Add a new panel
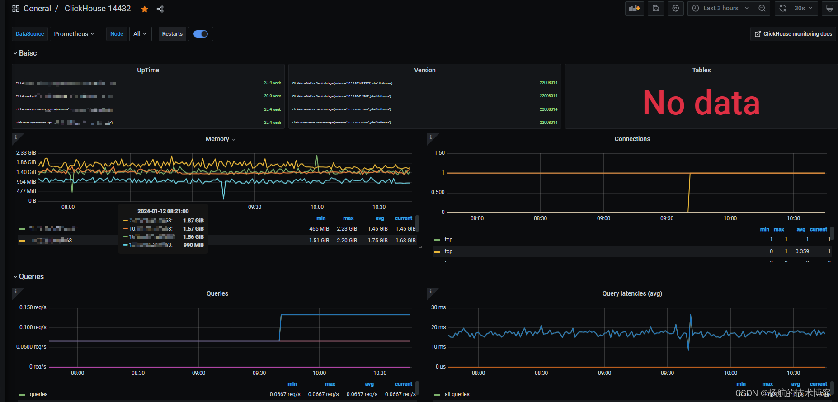This screenshot has height=402, width=838. 635,8
